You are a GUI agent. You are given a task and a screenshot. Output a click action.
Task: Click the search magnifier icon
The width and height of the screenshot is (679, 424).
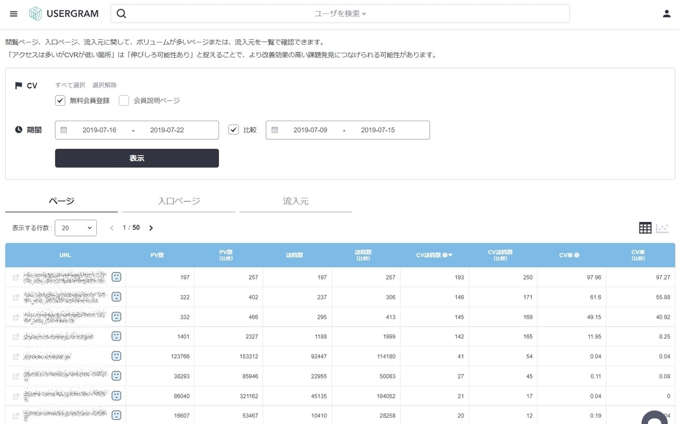click(121, 14)
